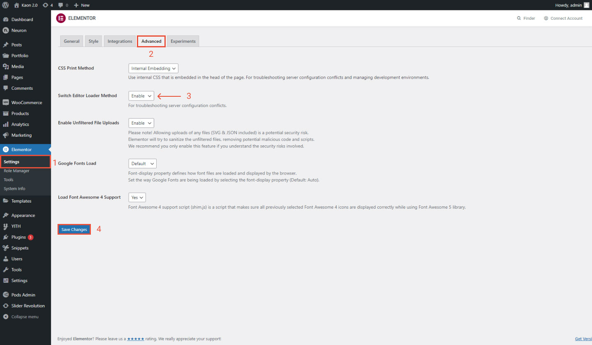Screen dimensions: 592x345
Task: Click the Elementor logo in header
Action: [61, 18]
